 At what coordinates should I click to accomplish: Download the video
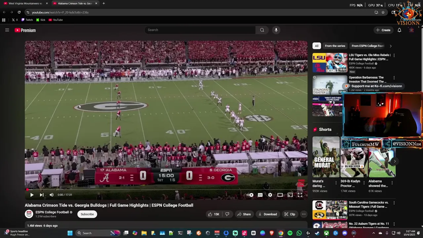pos(267,214)
